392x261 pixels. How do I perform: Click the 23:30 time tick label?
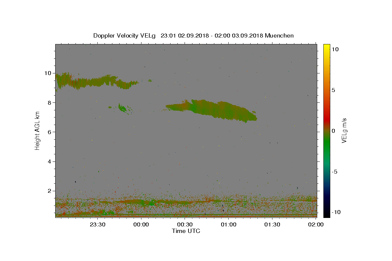click(97, 224)
